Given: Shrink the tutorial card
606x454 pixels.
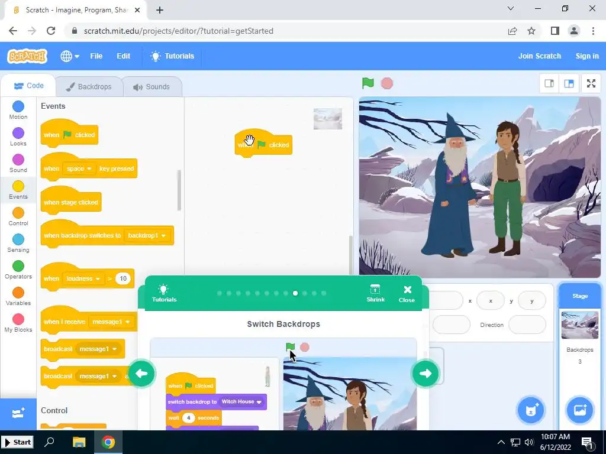Looking at the screenshot, I should pyautogui.click(x=375, y=293).
